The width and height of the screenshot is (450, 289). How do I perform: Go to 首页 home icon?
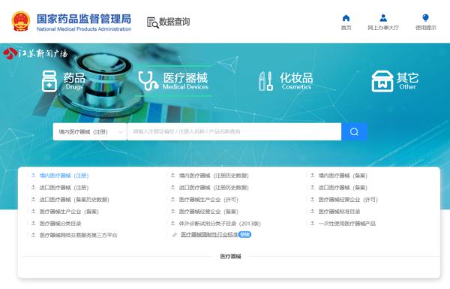tap(346, 18)
